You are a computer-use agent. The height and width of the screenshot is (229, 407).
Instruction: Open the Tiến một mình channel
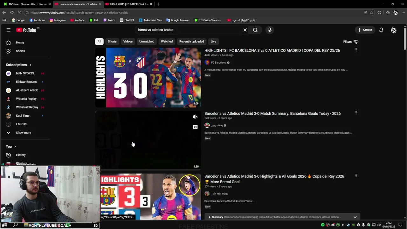click(219, 194)
